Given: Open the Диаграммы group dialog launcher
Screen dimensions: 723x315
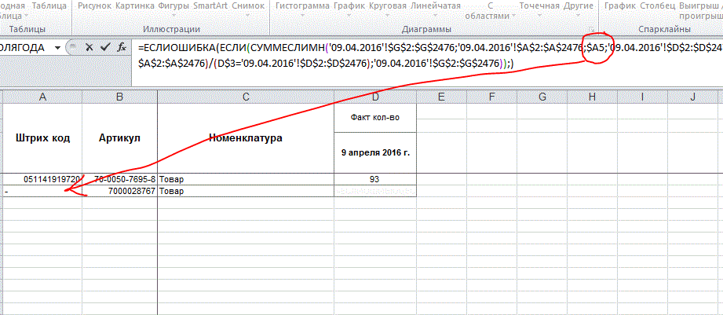Looking at the screenshot, I should tap(591, 30).
